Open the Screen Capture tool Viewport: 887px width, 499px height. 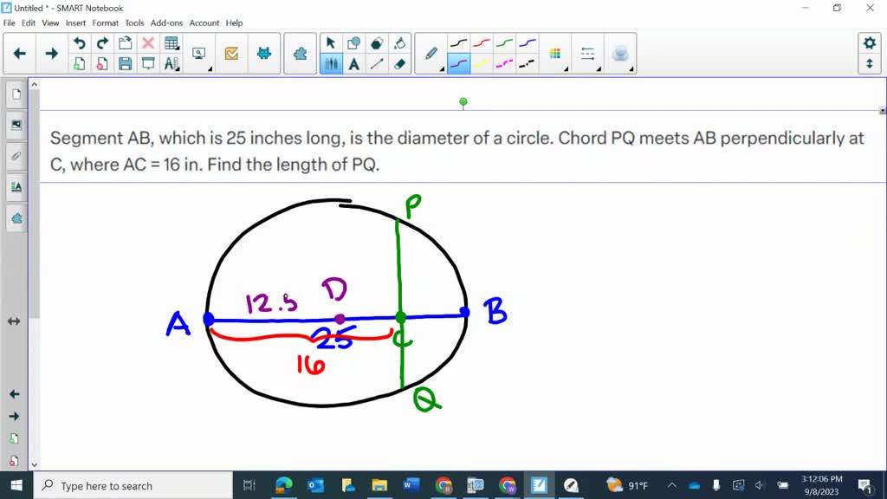pos(200,52)
